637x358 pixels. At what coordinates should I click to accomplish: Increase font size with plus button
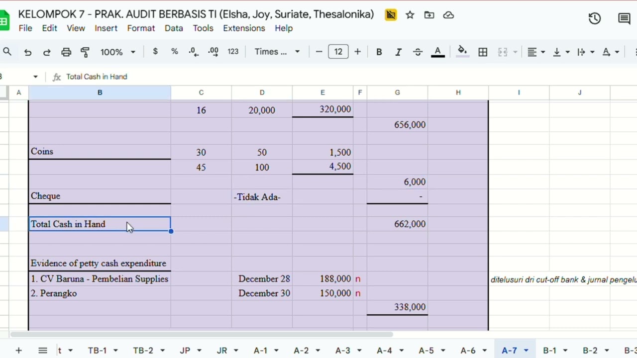(357, 52)
